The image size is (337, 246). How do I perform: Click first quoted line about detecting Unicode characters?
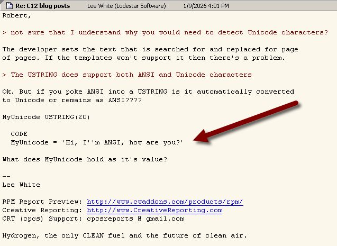(165, 32)
